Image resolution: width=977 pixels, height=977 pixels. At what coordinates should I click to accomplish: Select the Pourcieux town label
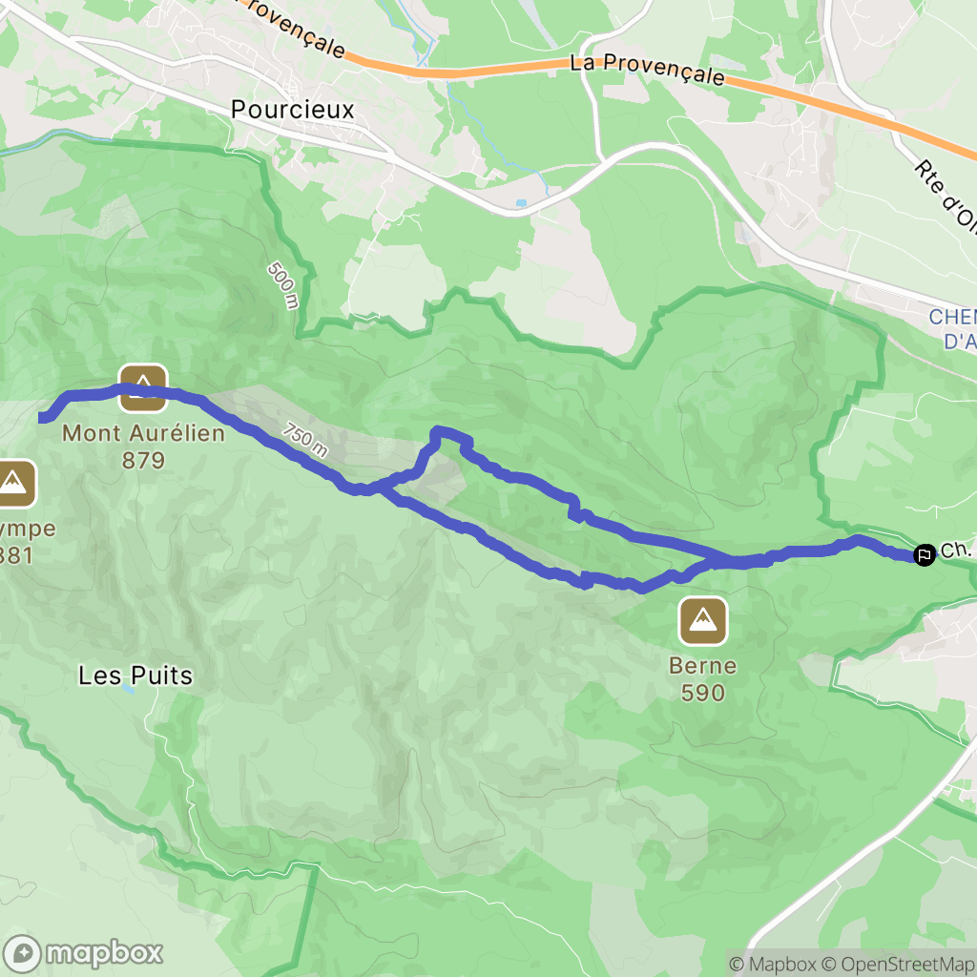292,110
